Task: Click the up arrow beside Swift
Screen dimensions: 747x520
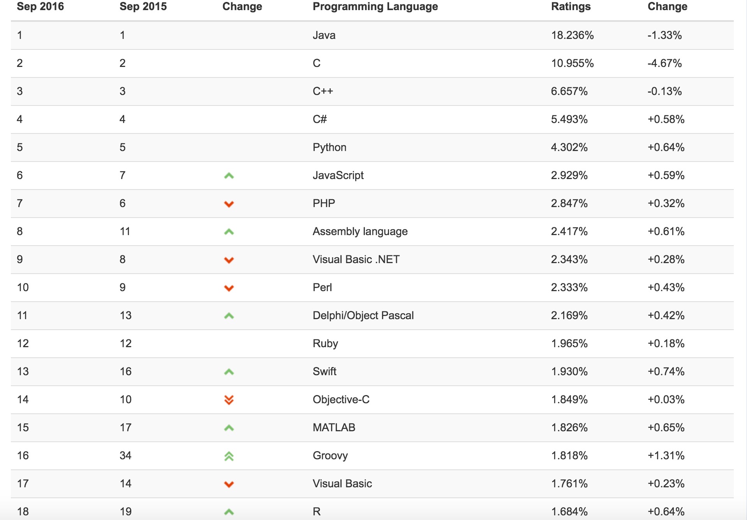Action: point(229,372)
